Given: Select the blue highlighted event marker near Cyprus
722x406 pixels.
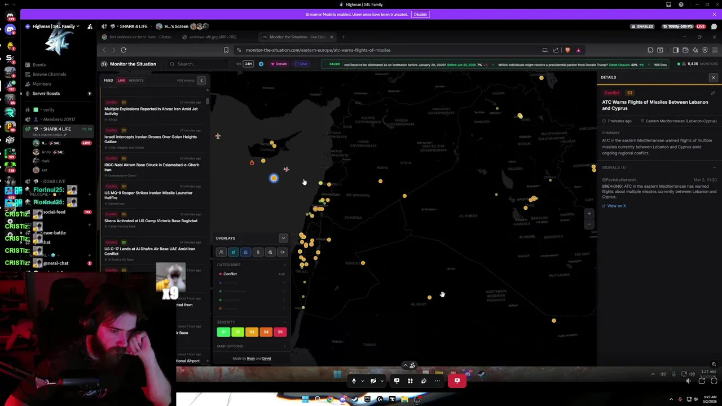Looking at the screenshot, I should [x=274, y=178].
